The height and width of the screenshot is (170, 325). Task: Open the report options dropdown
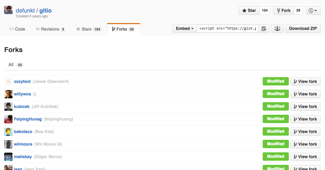tap(312, 11)
